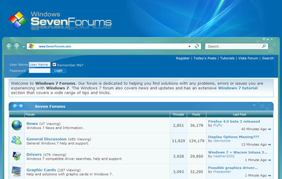The height and width of the screenshot is (179, 282).
Task: Click the green refresh icon in address bar
Action: (197, 46)
